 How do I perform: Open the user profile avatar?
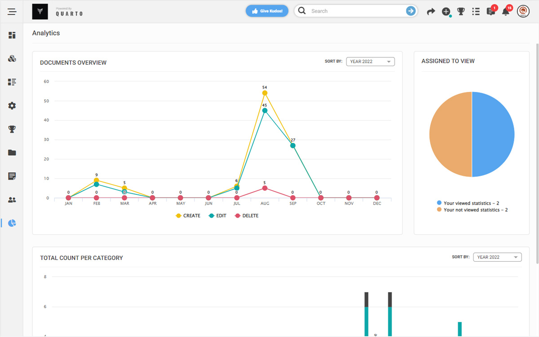523,12
